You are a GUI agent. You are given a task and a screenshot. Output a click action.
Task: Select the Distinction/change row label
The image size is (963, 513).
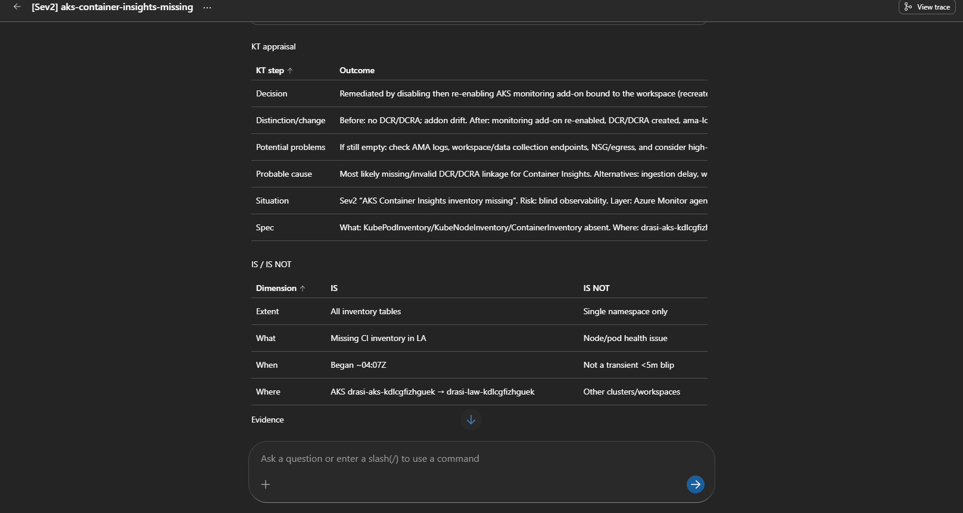[x=291, y=120]
